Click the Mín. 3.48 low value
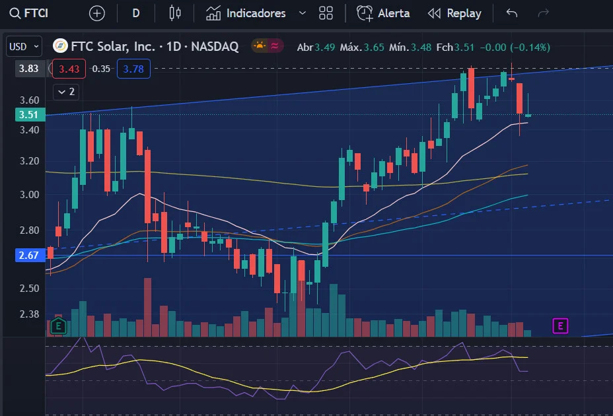Image resolution: width=613 pixels, height=416 pixels. click(410, 48)
